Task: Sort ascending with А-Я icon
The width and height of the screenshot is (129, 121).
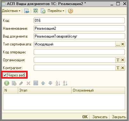Action: 58,83
